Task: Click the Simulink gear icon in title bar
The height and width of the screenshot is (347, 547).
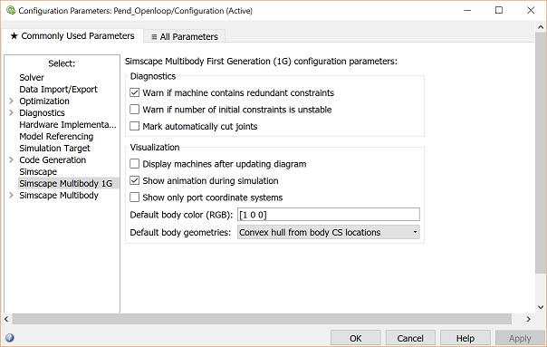Action: click(x=11, y=11)
